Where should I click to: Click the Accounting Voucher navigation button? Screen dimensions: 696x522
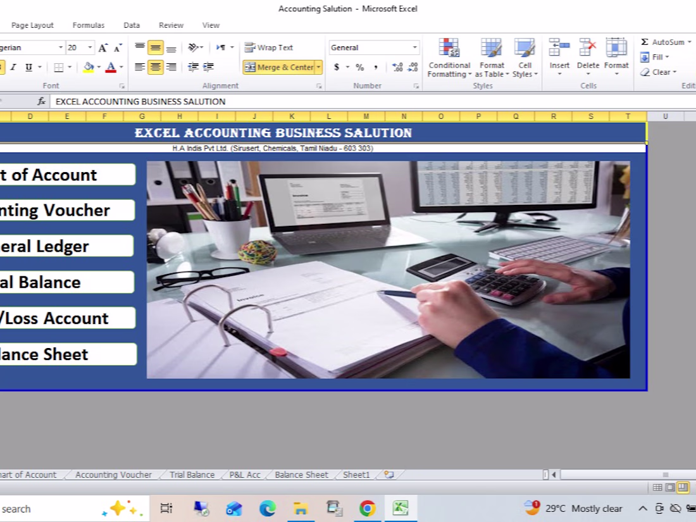[68, 210]
